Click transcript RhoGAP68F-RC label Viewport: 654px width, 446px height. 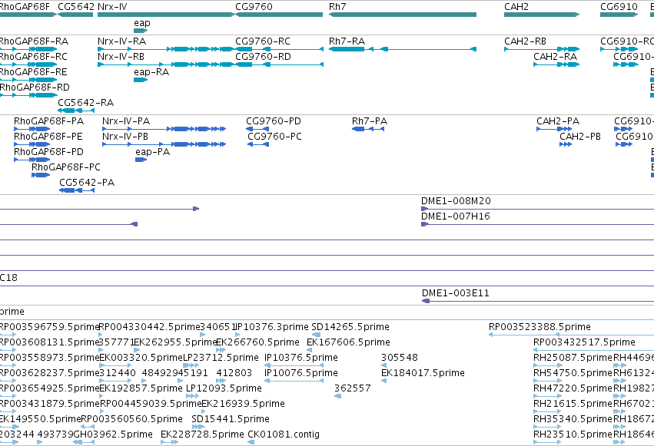[x=33, y=57]
